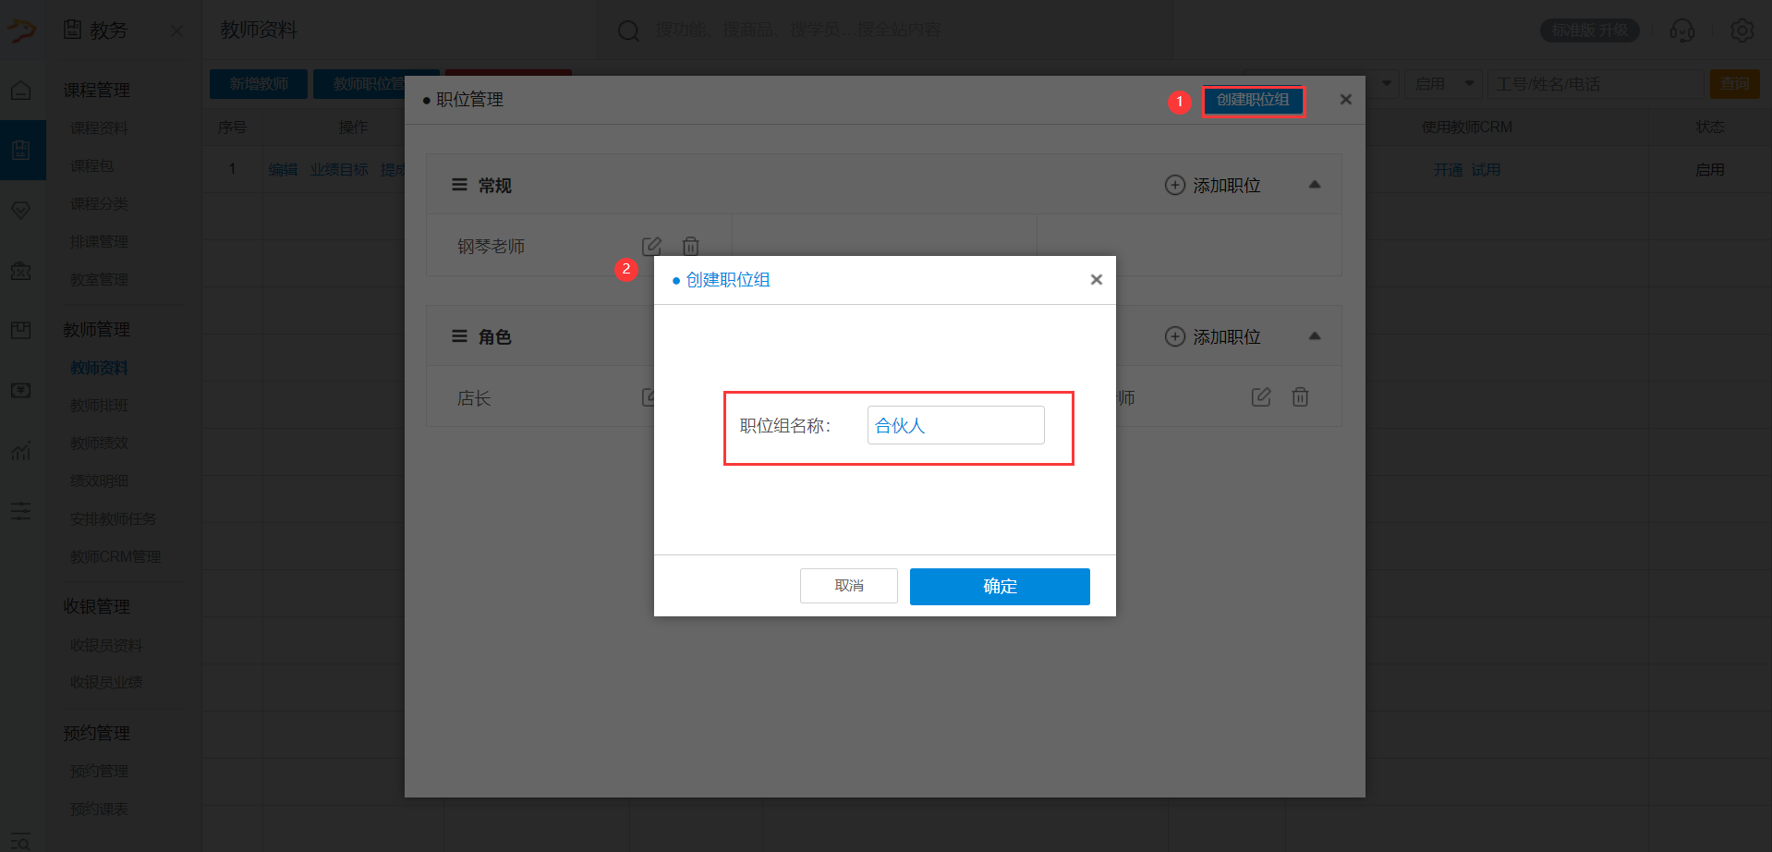Open 绩效明细 in the sidebar
The image size is (1772, 852).
(99, 481)
